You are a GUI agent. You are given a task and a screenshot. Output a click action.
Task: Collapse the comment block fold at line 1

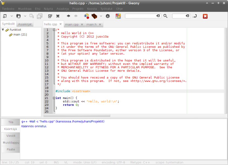tap(54, 30)
